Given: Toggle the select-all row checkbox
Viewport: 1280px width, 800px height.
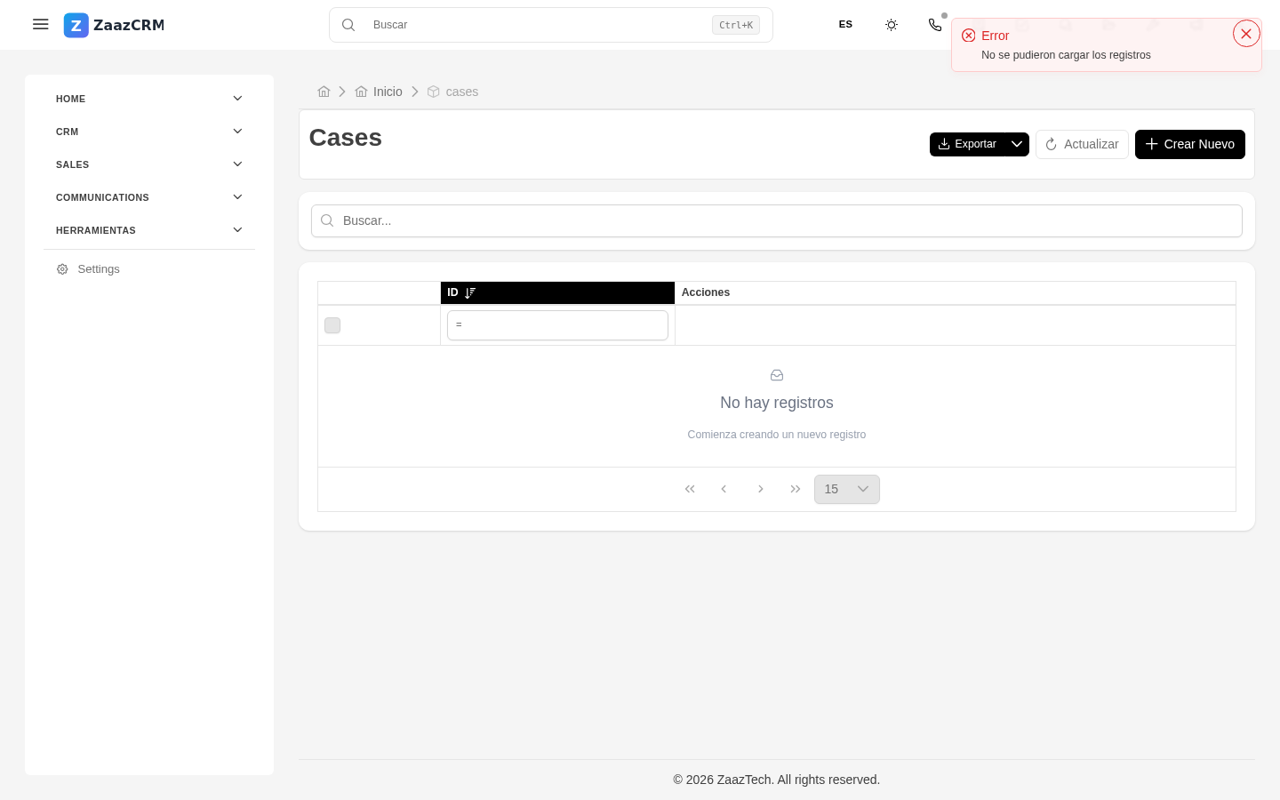Looking at the screenshot, I should [332, 325].
